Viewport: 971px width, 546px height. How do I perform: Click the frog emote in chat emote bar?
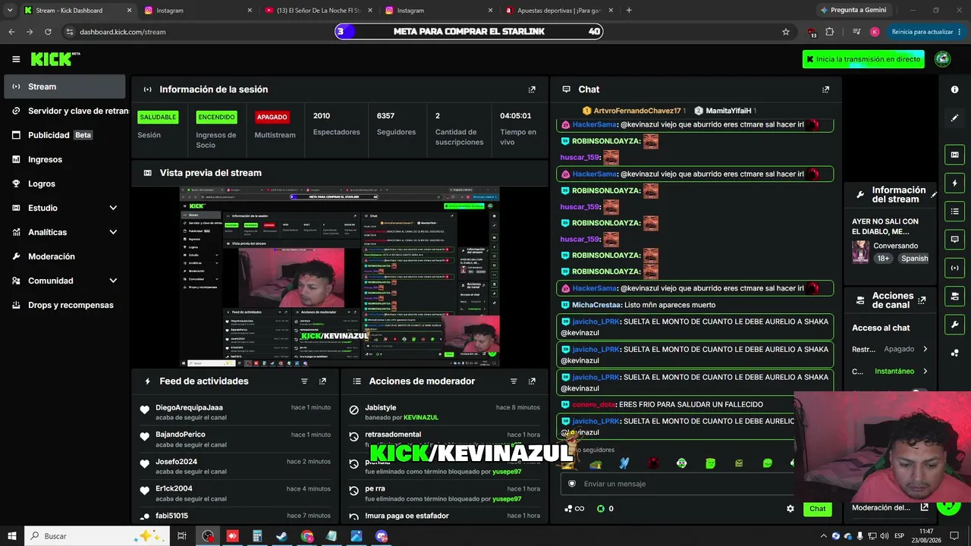pyautogui.click(x=596, y=463)
